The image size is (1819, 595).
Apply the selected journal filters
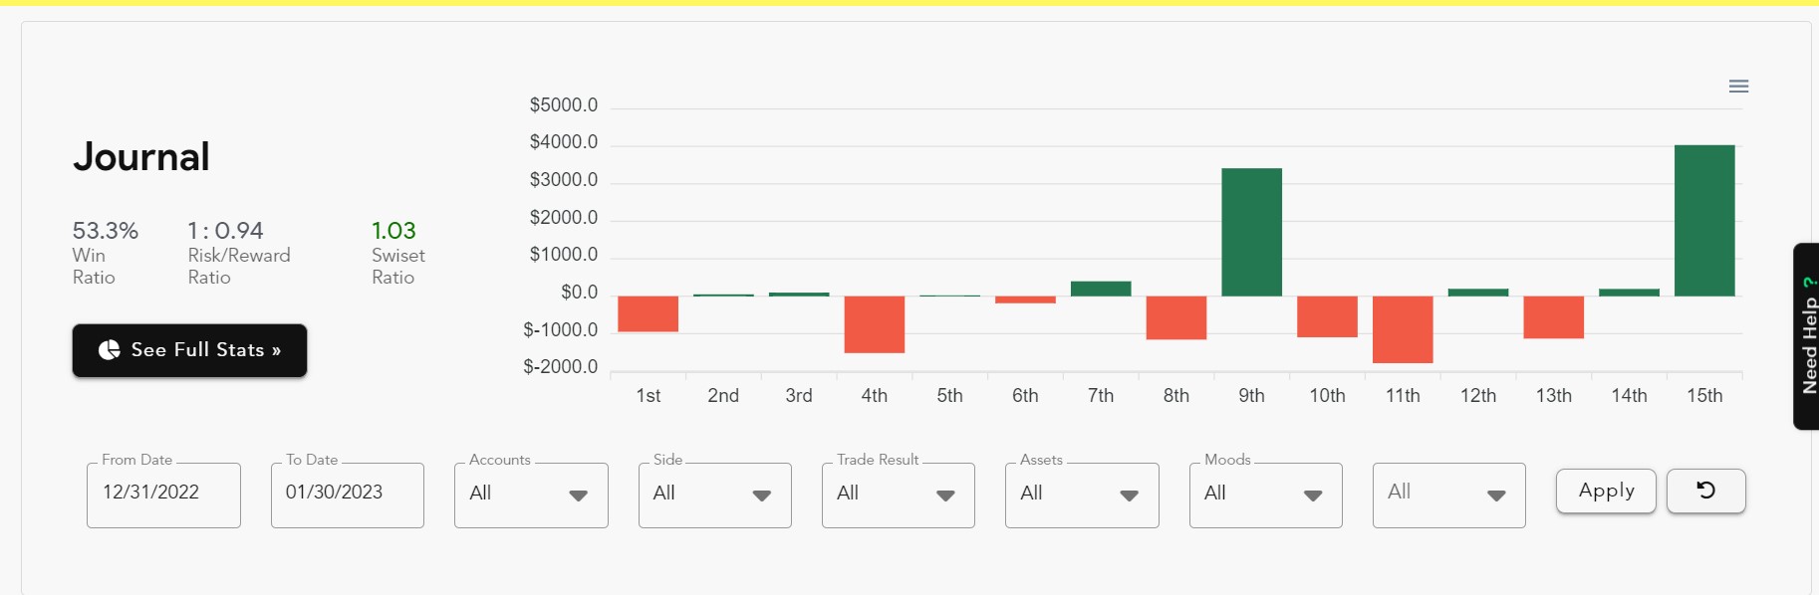click(1606, 491)
